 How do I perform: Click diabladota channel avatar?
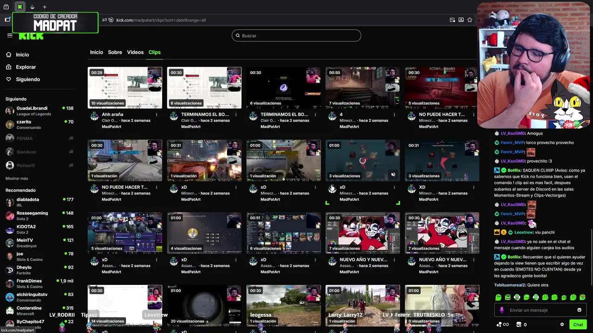10,202
